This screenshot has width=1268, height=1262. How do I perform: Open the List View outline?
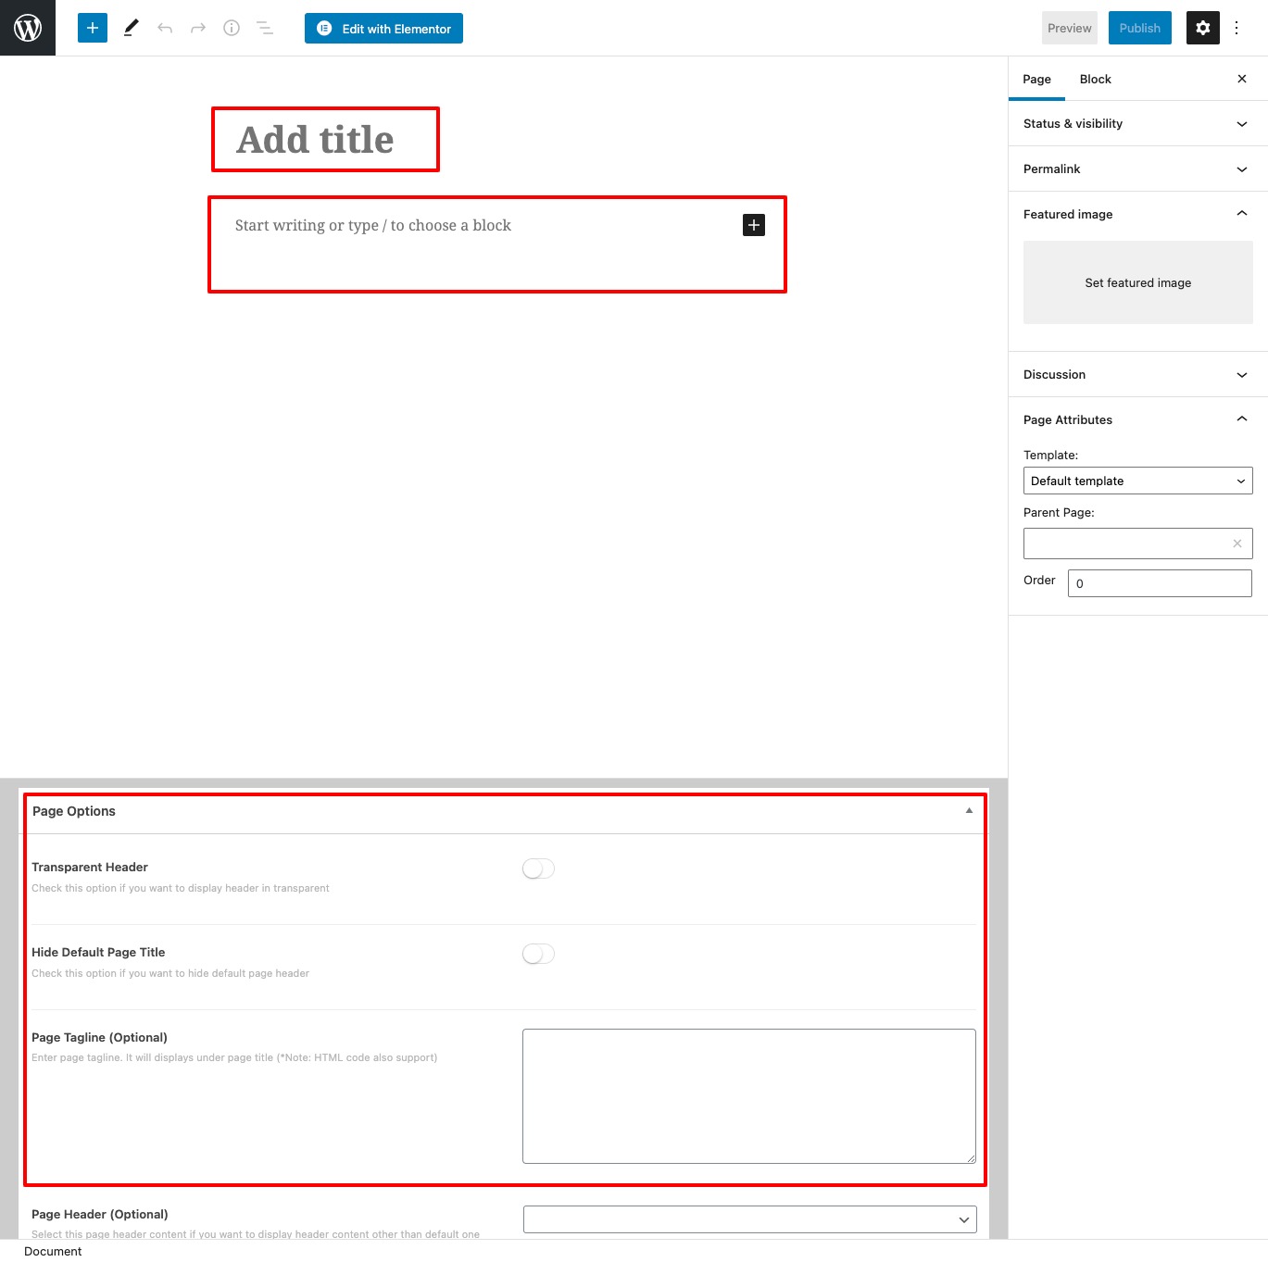pos(264,28)
